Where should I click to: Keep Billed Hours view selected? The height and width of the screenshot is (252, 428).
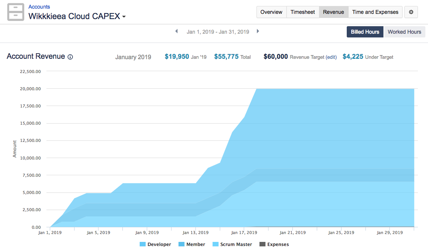[365, 32]
